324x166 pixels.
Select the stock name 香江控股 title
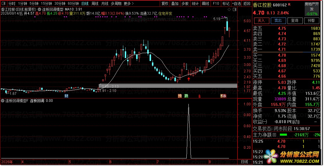pyautogui.click(x=262, y=5)
